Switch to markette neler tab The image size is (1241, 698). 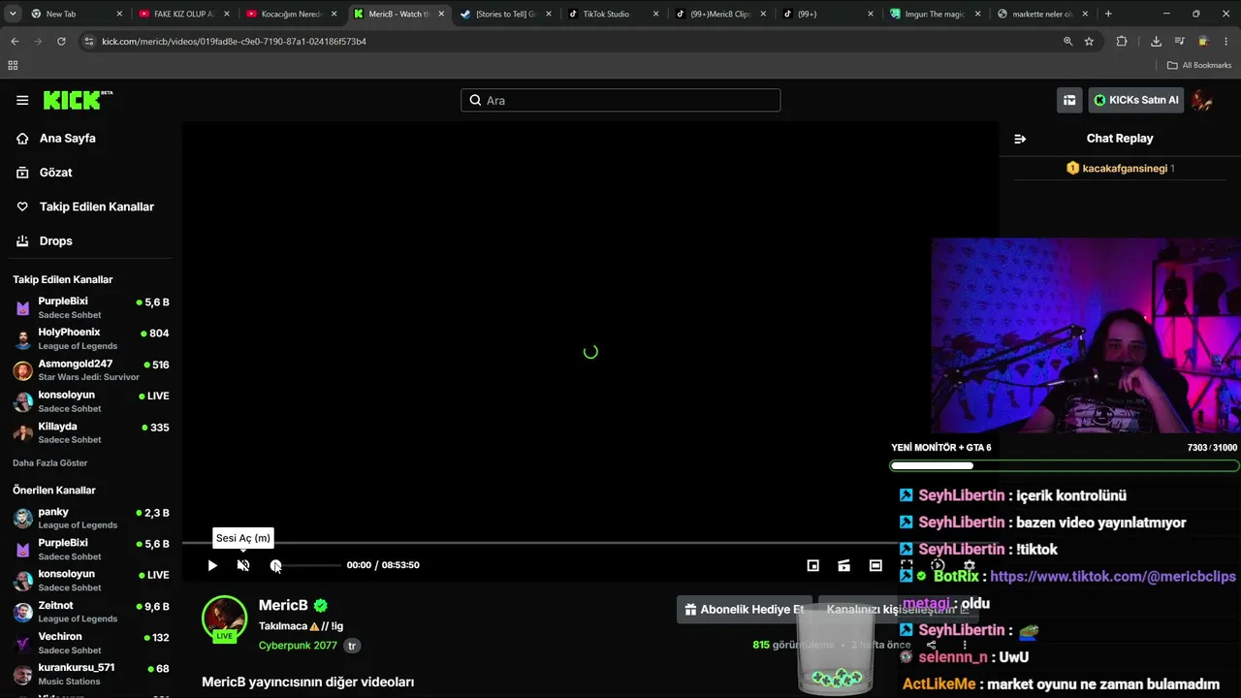(x=1042, y=14)
